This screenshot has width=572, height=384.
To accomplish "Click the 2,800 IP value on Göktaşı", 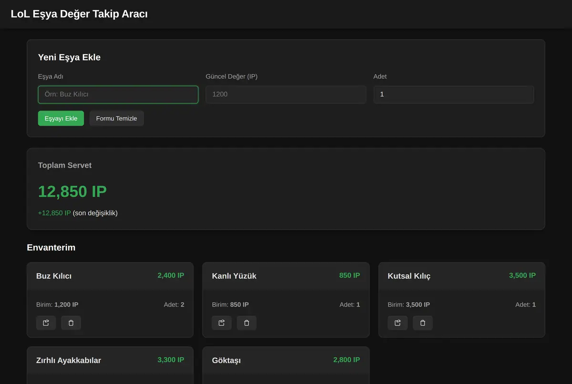I will [347, 360].
